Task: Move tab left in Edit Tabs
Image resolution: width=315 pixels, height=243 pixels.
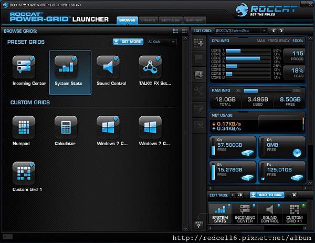Action: pyautogui.click(x=233, y=195)
